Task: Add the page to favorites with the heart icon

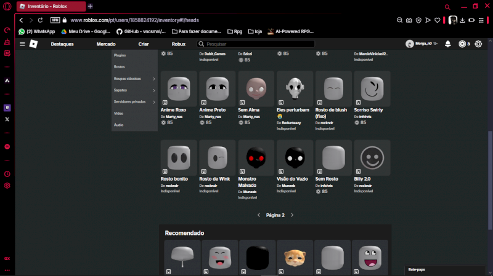Action: point(438,20)
